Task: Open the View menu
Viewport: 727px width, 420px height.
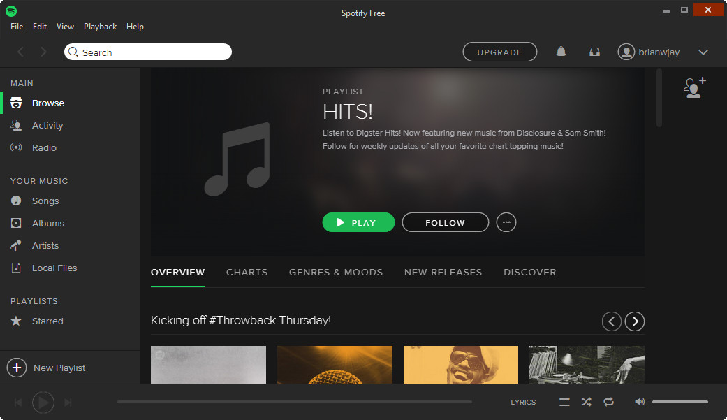Action: pyautogui.click(x=65, y=27)
